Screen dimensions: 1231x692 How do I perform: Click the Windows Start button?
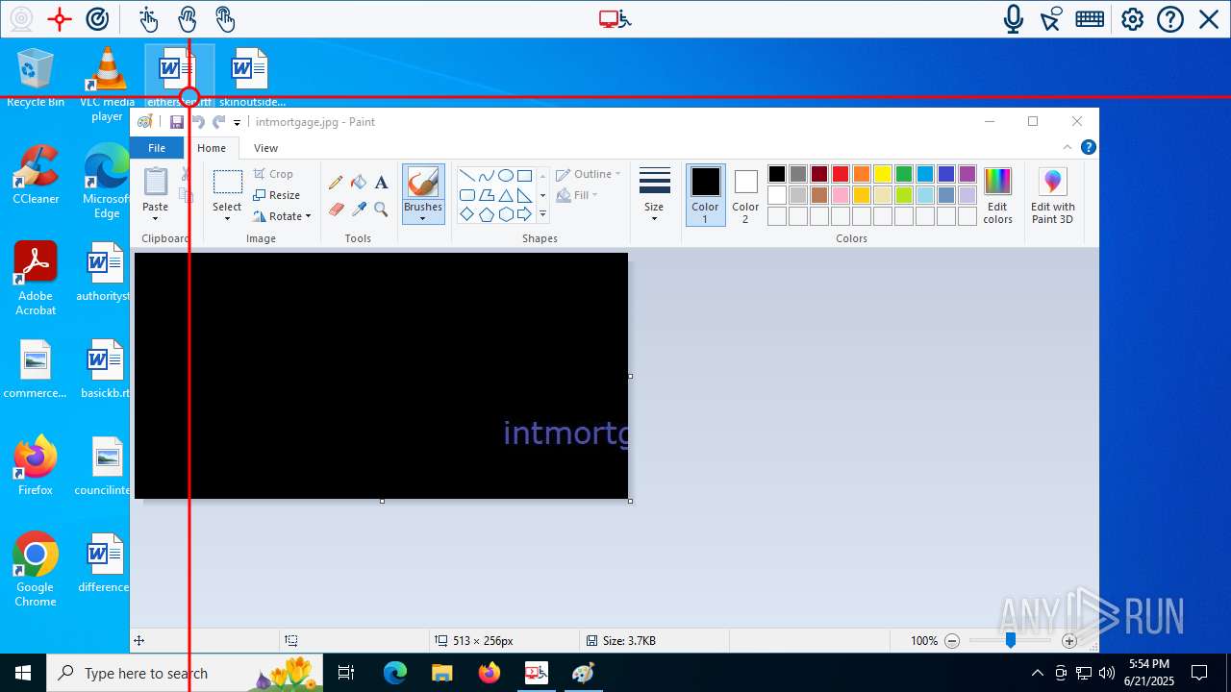[x=23, y=673]
